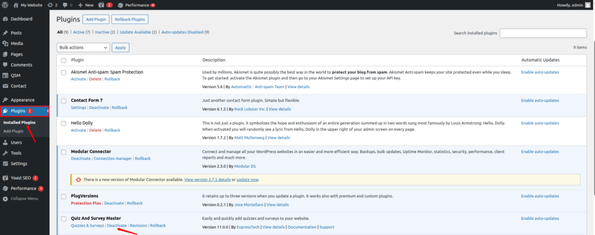Open Installed Plugins submenu item
The height and width of the screenshot is (235, 595).
tap(19, 122)
